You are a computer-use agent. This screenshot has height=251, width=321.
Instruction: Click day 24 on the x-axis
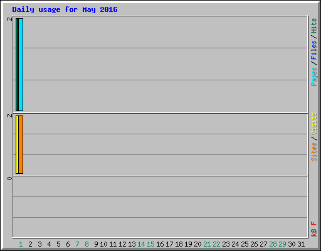pos(235,244)
